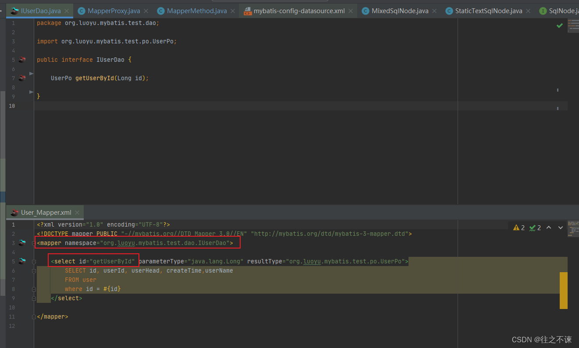Image resolution: width=579 pixels, height=348 pixels.
Task: Click the MapperProxy.java class icon
Action: [82, 11]
